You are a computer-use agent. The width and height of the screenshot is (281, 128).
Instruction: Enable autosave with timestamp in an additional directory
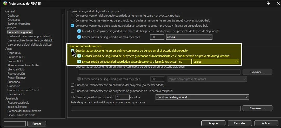click(72, 67)
